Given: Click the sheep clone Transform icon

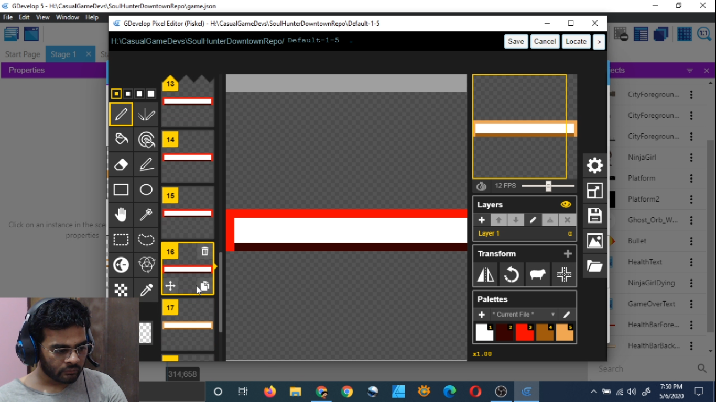Looking at the screenshot, I should (538, 274).
